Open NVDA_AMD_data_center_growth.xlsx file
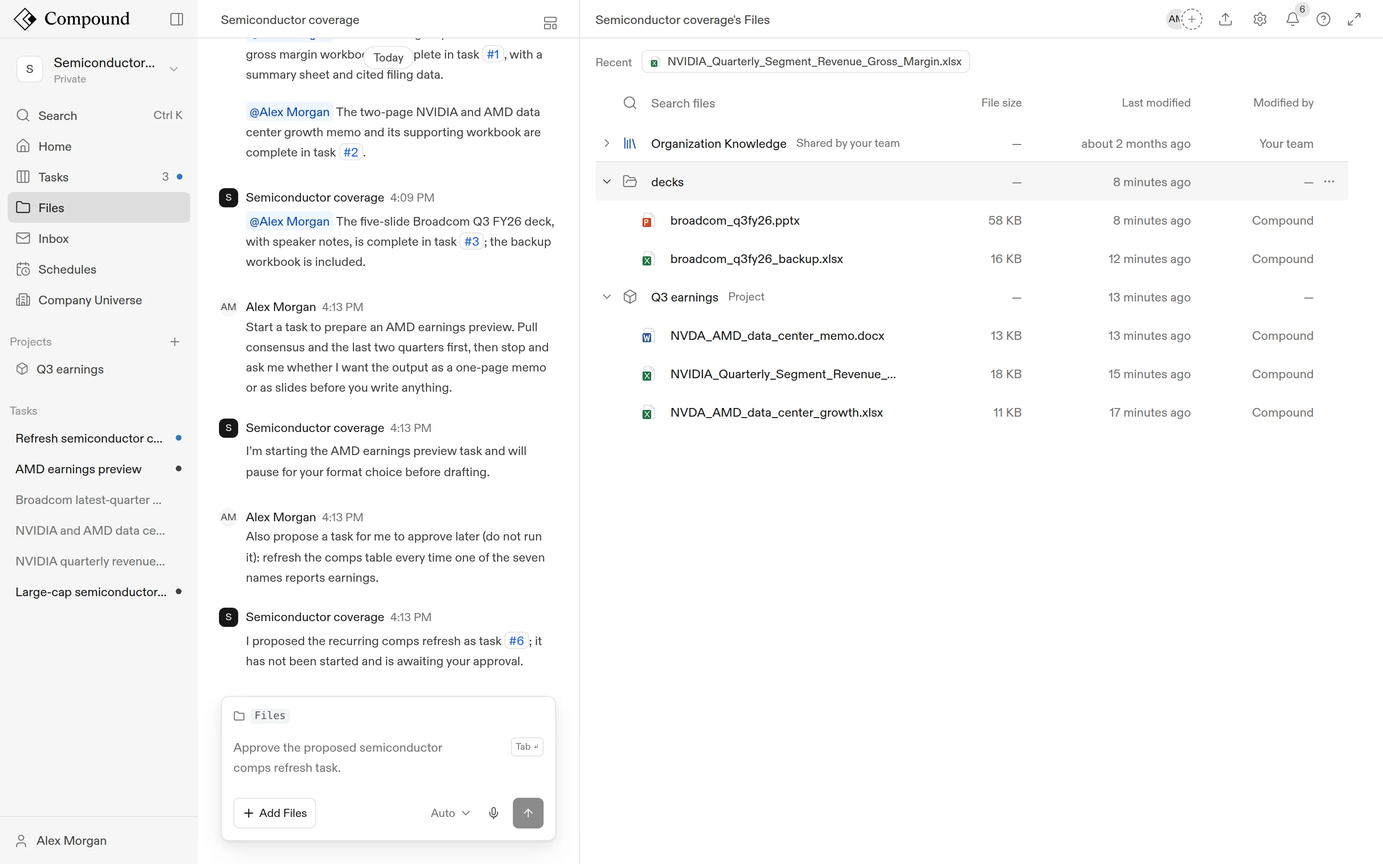 click(x=776, y=413)
